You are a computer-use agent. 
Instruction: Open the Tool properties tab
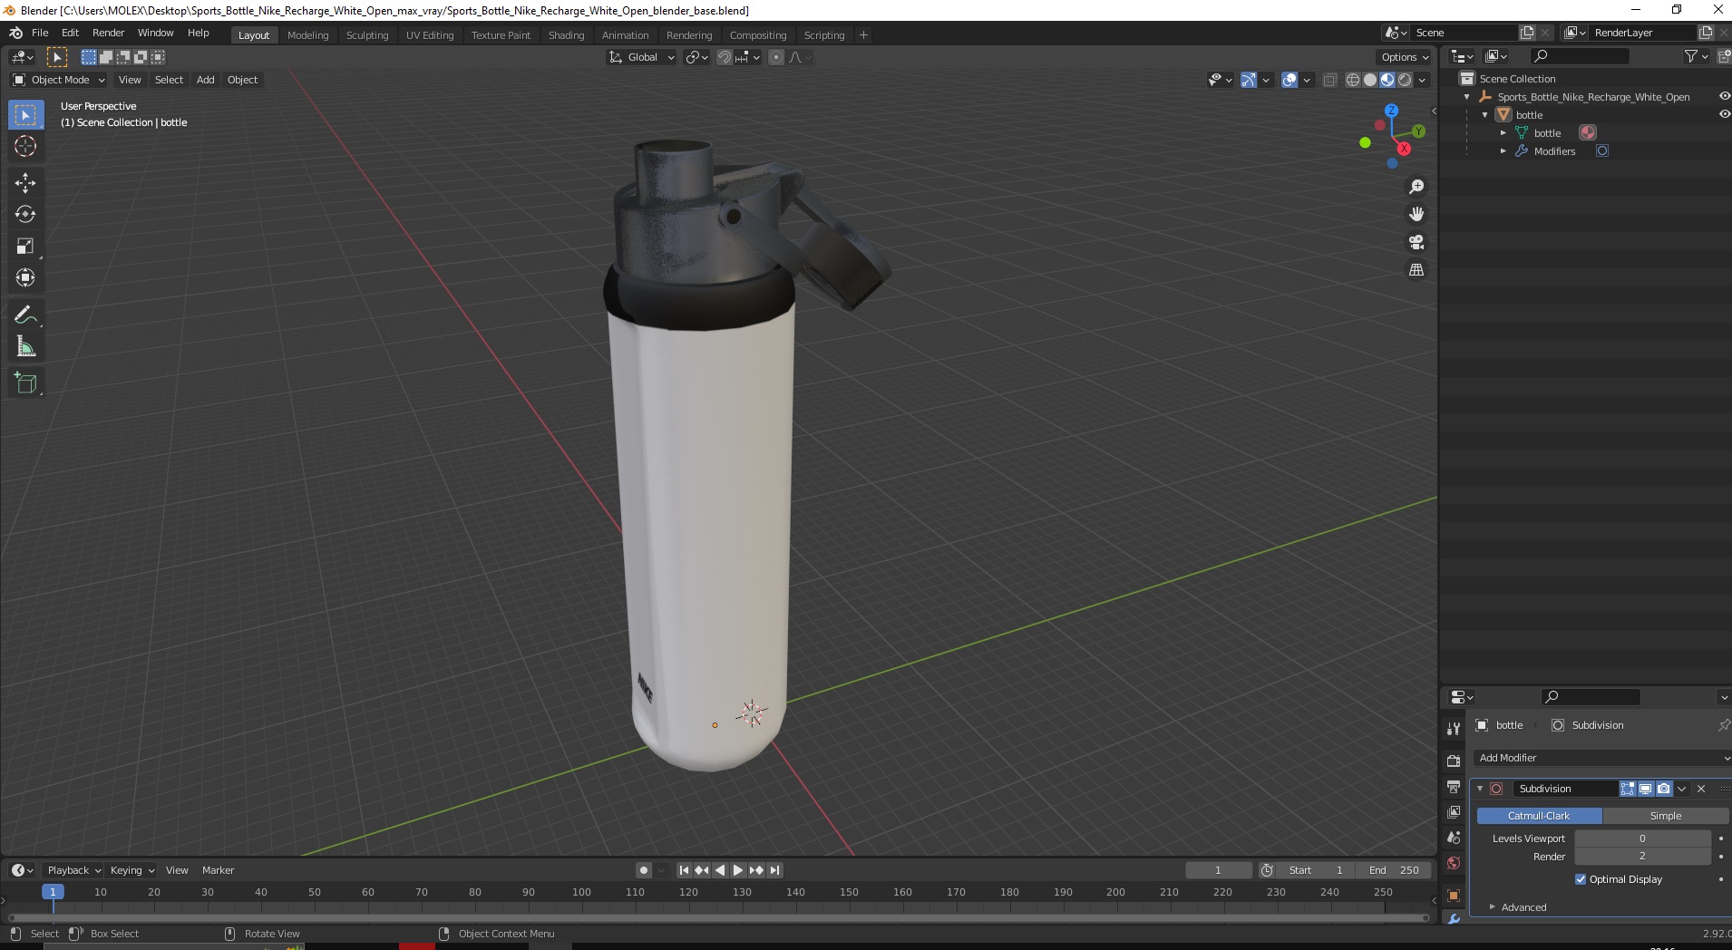click(1454, 728)
